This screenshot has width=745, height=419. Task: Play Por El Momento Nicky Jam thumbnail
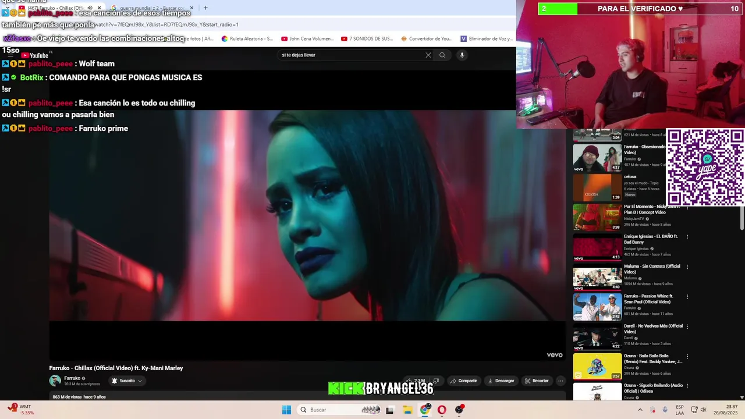597,217
